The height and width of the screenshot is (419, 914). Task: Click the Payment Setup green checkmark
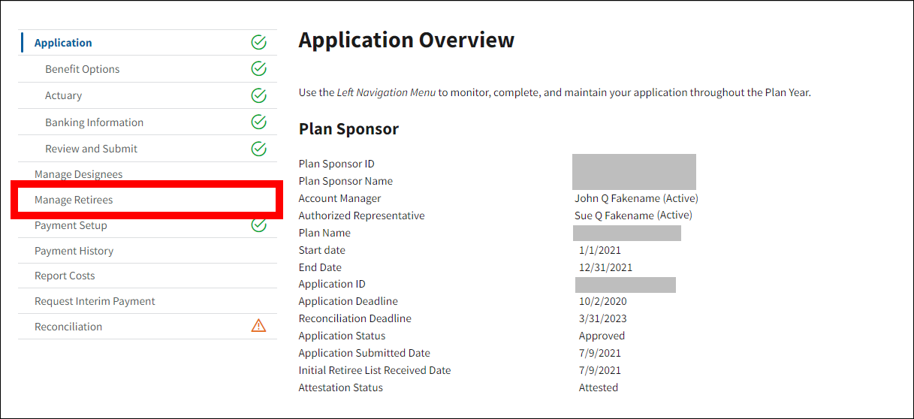[258, 225]
